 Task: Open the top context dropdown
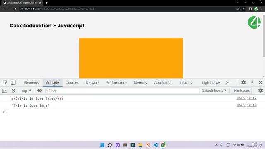26,91
